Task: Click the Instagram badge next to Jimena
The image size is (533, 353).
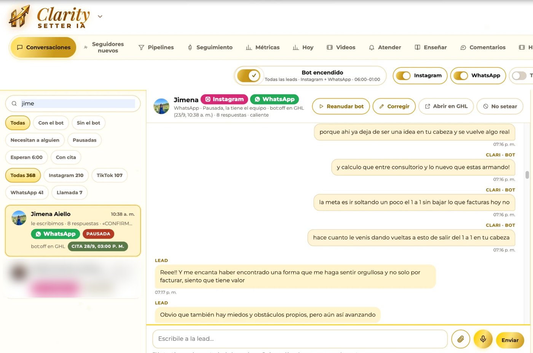Action: 224,99
